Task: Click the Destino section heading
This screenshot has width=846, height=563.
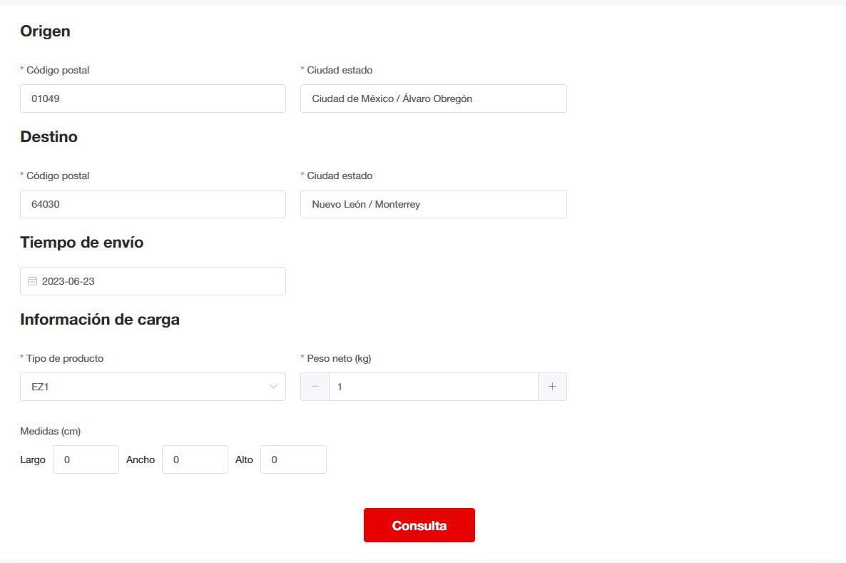Action: (49, 137)
